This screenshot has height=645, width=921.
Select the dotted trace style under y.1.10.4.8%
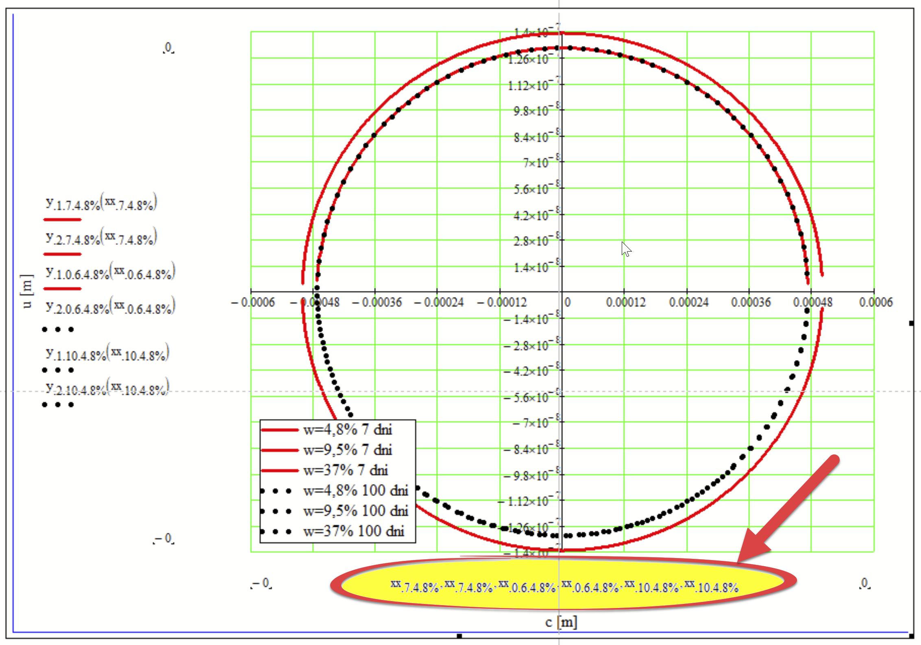pyautogui.click(x=57, y=369)
